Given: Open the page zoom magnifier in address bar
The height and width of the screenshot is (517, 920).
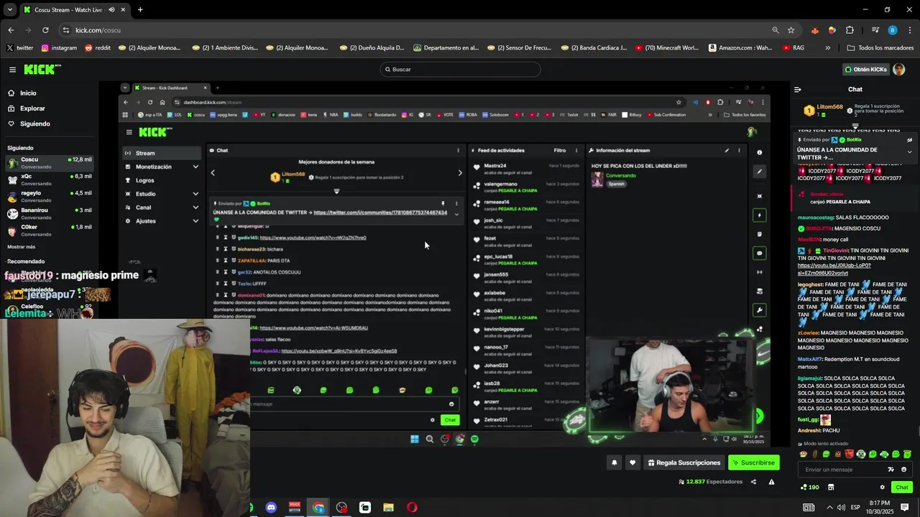Looking at the screenshot, I should pos(776,30).
